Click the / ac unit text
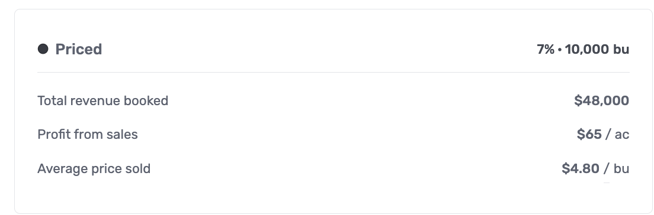Screen dimensions: 654x215 click(x=617, y=134)
